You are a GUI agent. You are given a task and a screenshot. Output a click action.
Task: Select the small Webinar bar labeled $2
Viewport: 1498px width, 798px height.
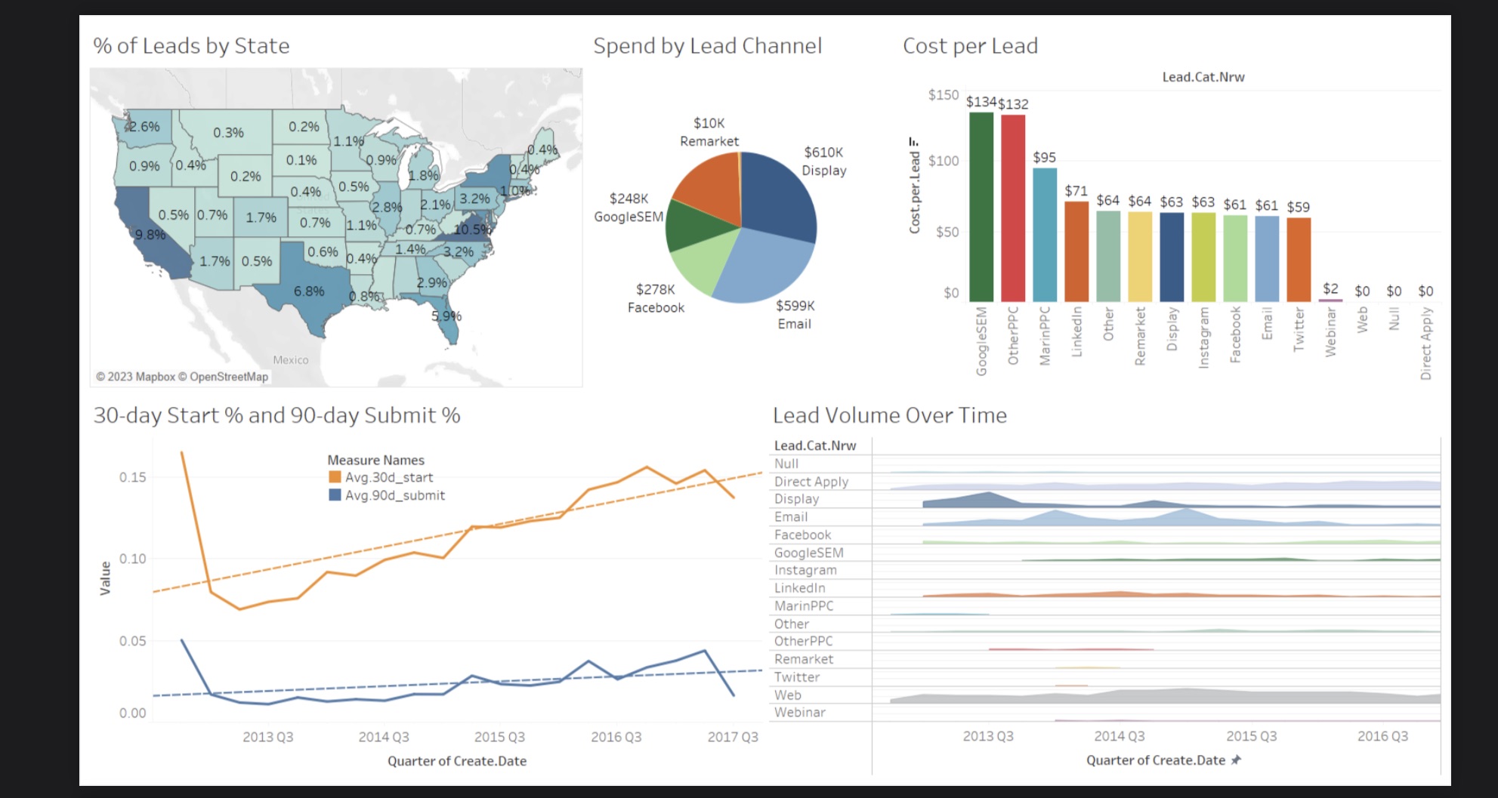(x=1330, y=300)
